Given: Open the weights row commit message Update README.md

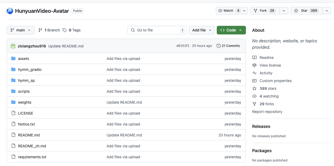Looking at the screenshot, I should [124, 102].
